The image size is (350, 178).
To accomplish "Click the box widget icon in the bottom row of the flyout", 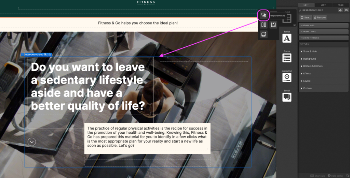I will click(264, 34).
